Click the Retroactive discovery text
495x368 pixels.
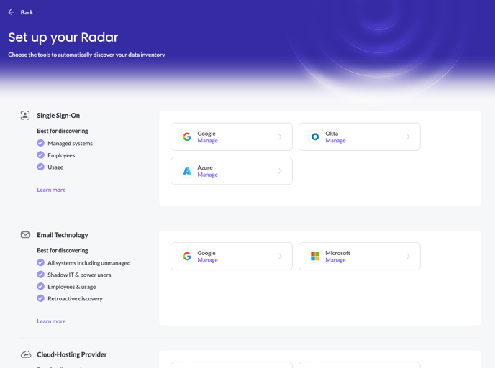tap(75, 298)
